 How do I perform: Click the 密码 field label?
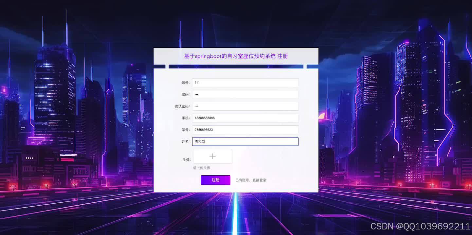(186, 94)
